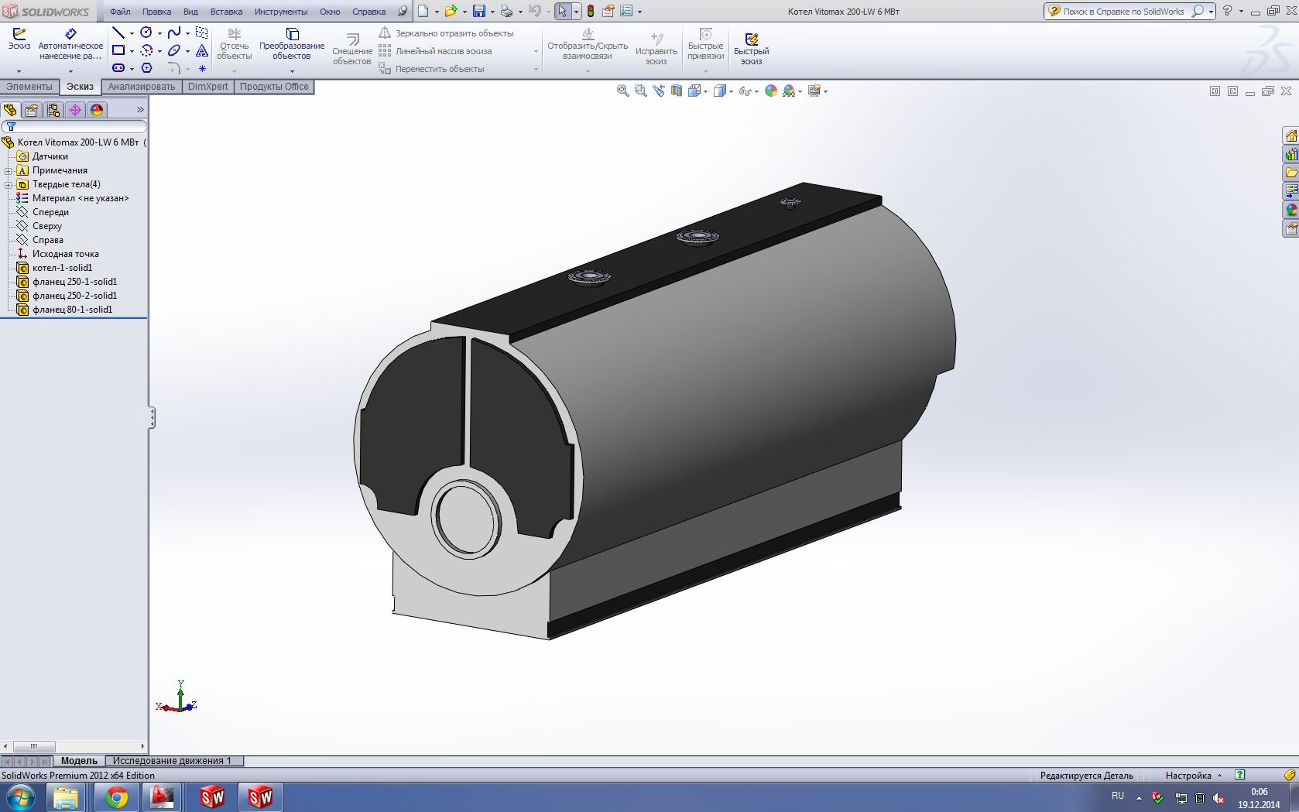Click Зеркально отразить объекты button

click(x=446, y=33)
